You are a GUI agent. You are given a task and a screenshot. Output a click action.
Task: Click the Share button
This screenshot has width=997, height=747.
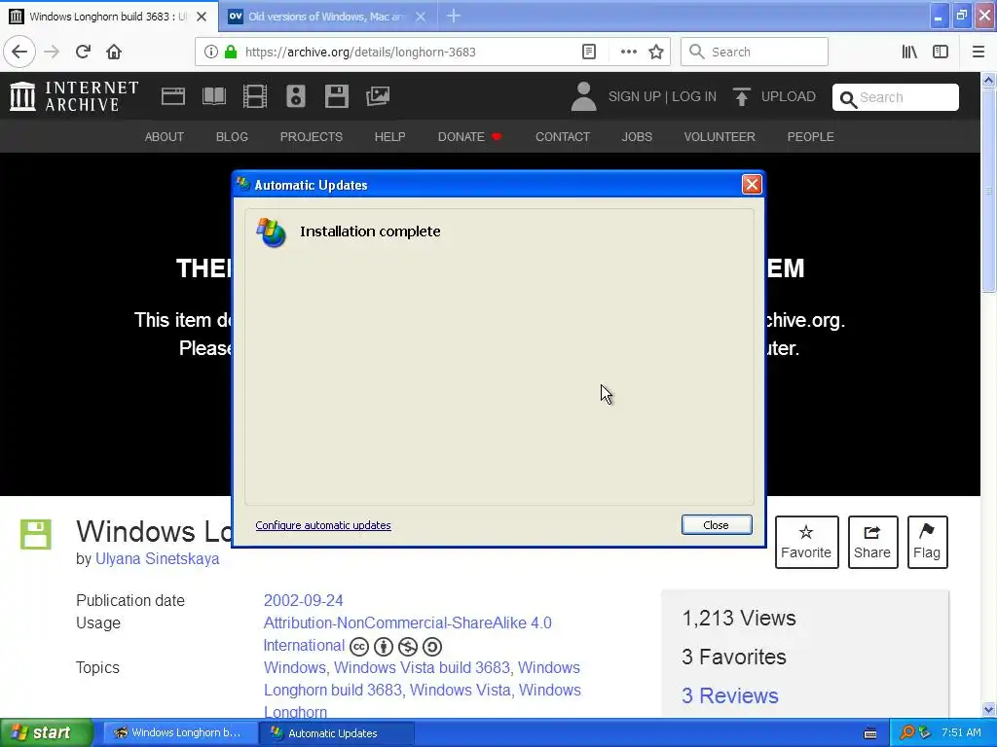[x=872, y=542]
